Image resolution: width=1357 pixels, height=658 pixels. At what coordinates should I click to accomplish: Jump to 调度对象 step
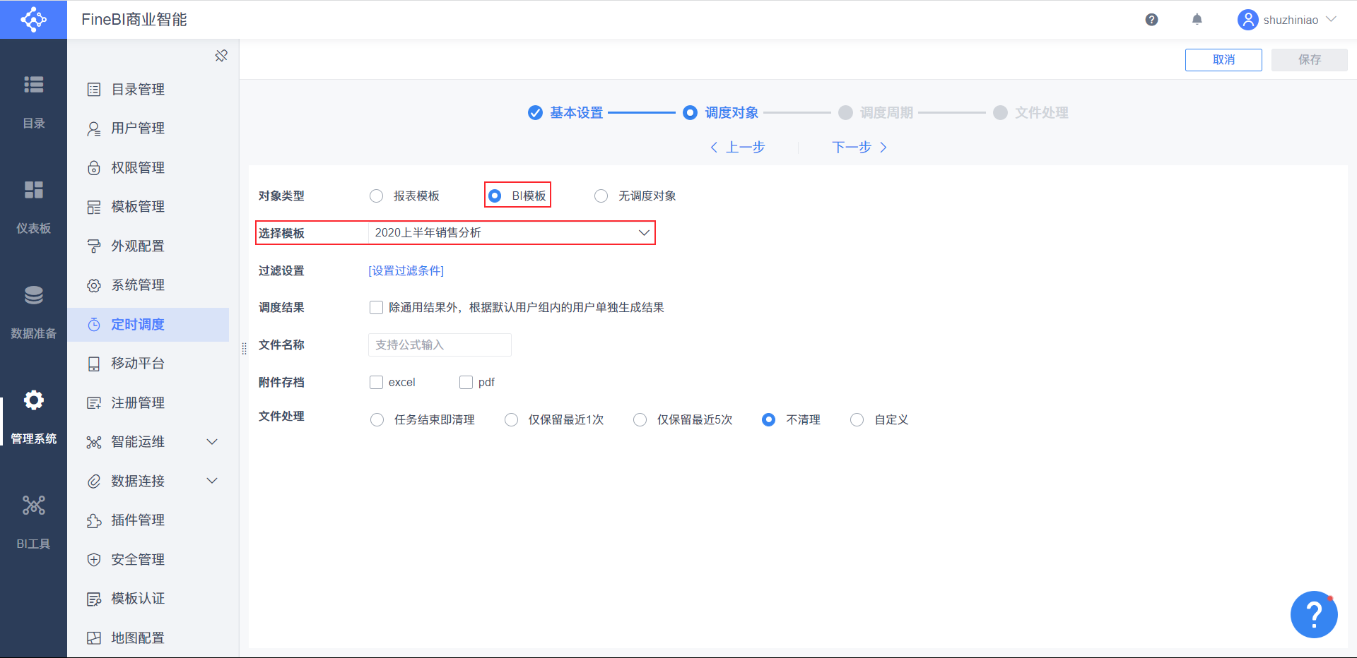(x=721, y=112)
